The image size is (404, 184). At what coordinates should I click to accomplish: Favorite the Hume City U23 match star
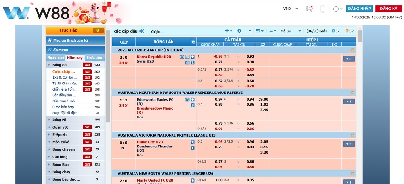click(192, 142)
